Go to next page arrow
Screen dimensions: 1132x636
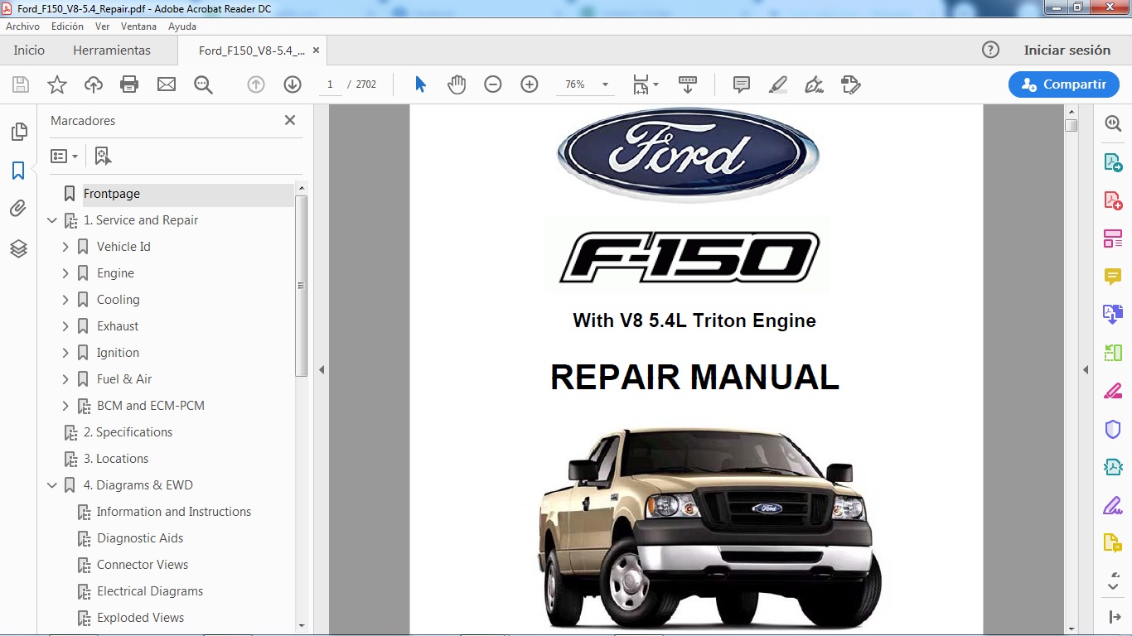(292, 84)
